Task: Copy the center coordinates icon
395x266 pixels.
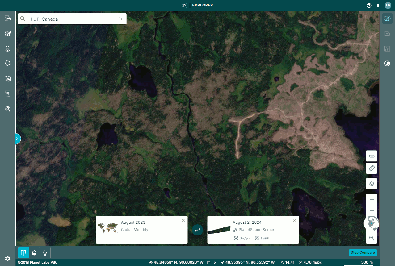Action: pyautogui.click(x=209, y=263)
